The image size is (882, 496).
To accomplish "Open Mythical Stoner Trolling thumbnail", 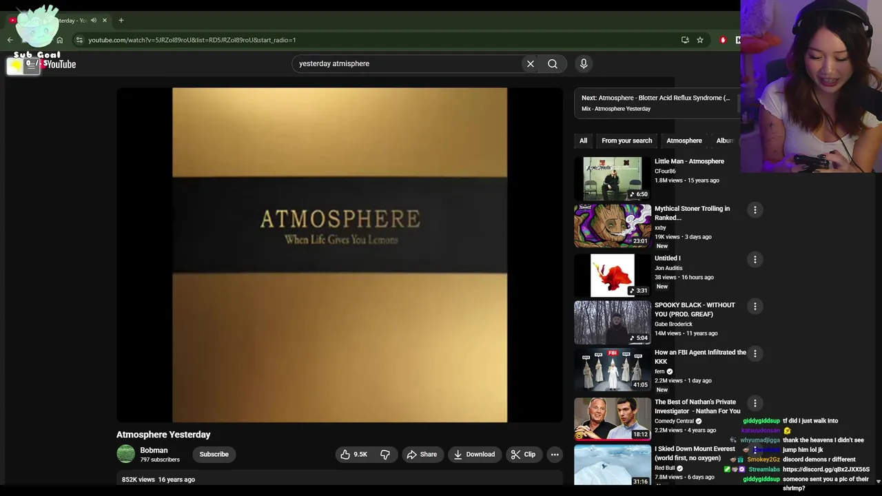I will [x=613, y=225].
